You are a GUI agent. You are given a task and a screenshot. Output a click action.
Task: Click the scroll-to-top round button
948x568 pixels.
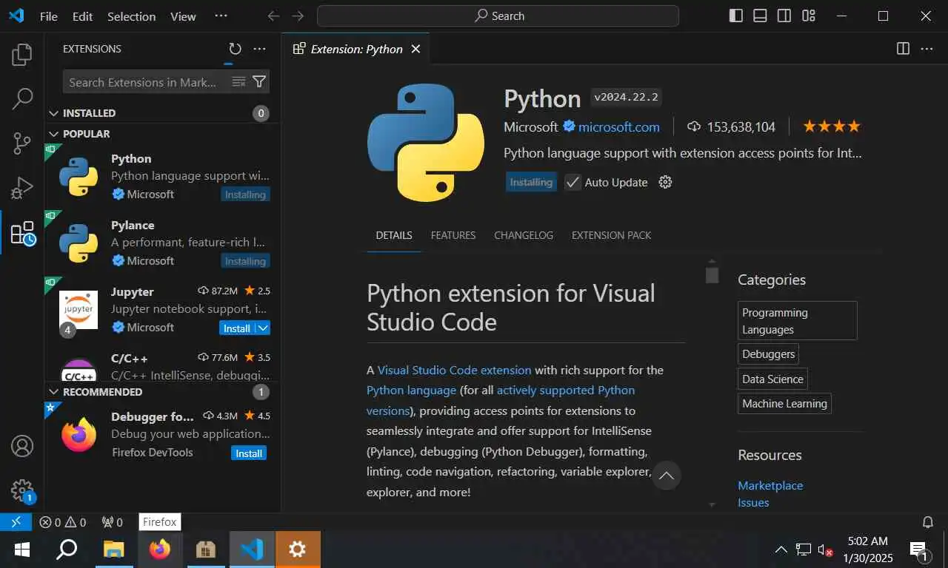pyautogui.click(x=666, y=475)
